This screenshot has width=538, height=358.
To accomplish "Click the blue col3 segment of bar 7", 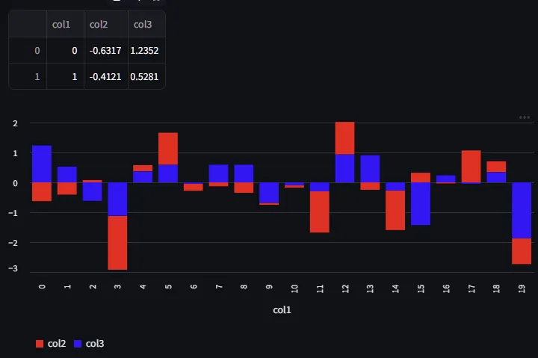I will [218, 173].
